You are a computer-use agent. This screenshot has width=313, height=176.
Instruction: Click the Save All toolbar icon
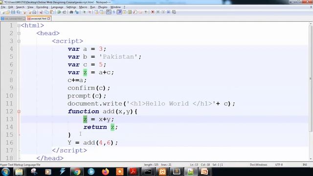tap(19, 12)
